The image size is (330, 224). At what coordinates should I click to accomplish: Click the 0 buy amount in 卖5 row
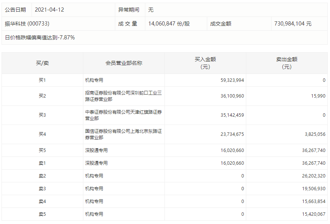coord(243,214)
